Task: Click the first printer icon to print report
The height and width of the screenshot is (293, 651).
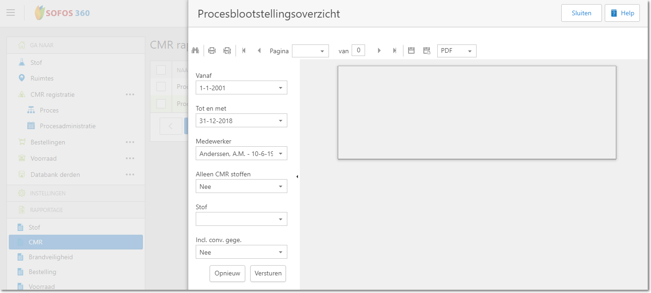Action: 212,51
